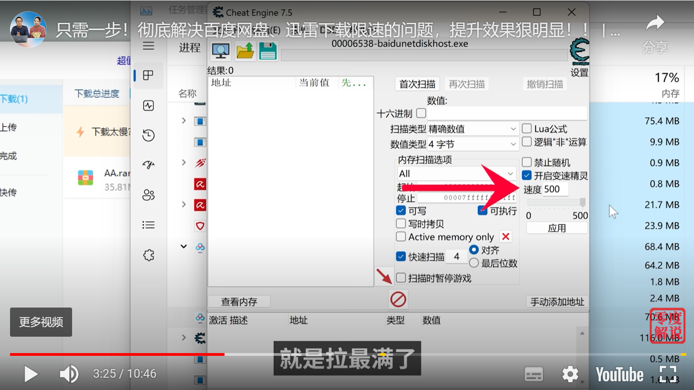Enable the Lua公式 checkbox
This screenshot has height=390, width=694.
pyautogui.click(x=527, y=128)
